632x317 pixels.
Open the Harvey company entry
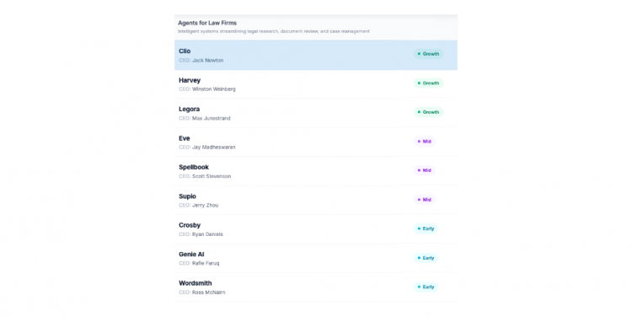(x=316, y=84)
